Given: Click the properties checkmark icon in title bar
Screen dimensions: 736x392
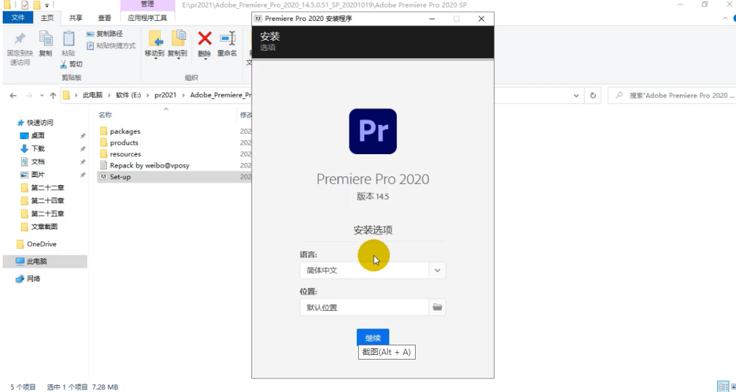Looking at the screenshot, I should coord(24,5).
